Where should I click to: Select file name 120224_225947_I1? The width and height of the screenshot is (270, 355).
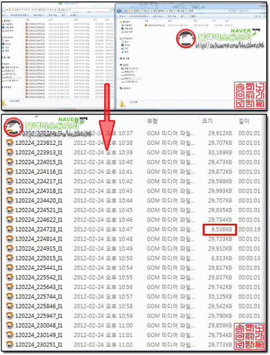pyautogui.click(x=39, y=316)
